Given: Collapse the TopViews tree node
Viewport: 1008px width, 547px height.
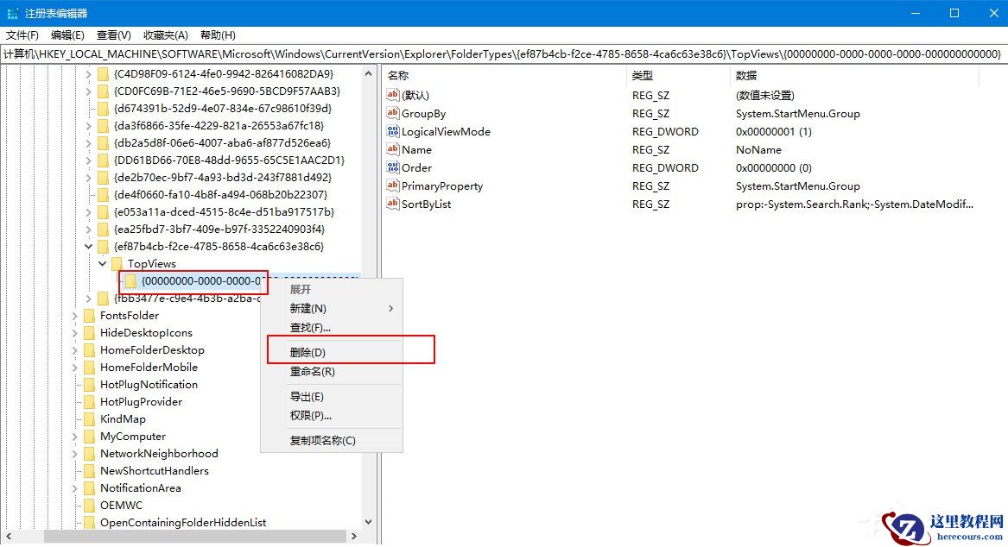Looking at the screenshot, I should point(103,263).
